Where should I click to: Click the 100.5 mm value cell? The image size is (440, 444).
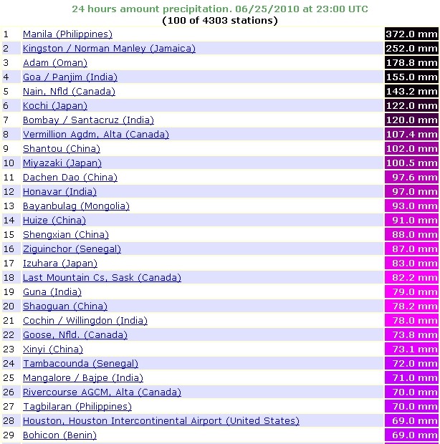[411, 163]
